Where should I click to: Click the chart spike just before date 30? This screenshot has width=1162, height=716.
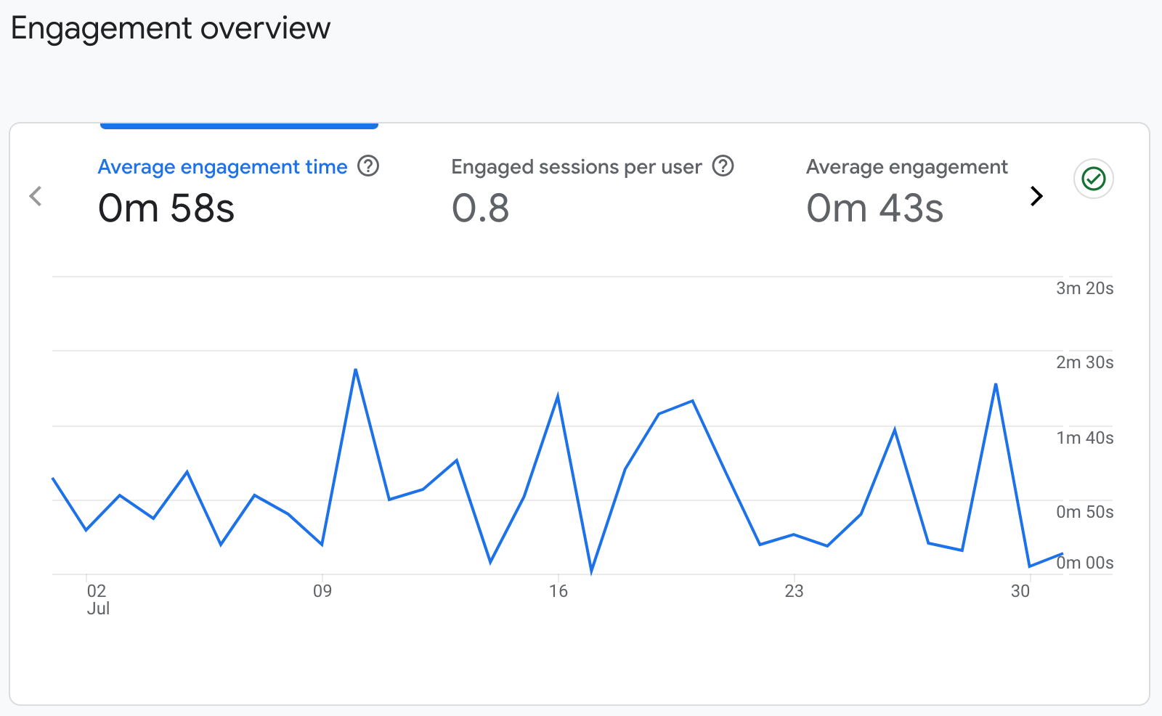995,385
